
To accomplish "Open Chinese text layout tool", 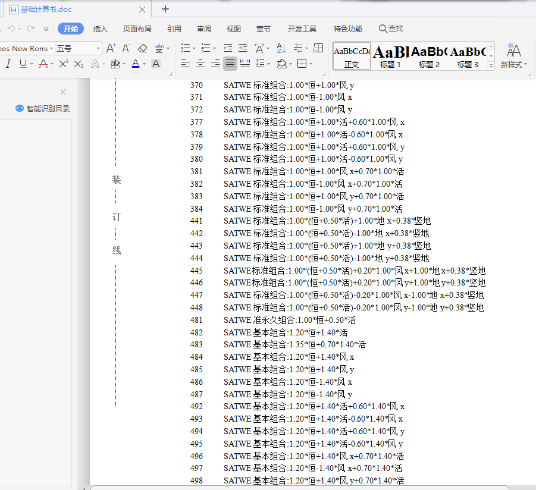I will click(259, 48).
